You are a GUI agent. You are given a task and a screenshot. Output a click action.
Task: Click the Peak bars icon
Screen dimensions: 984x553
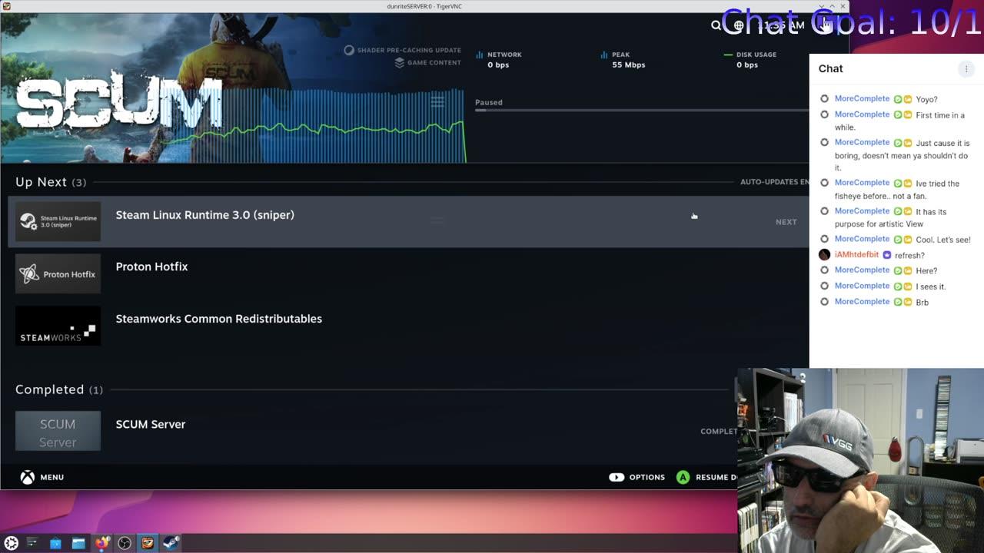click(x=604, y=55)
